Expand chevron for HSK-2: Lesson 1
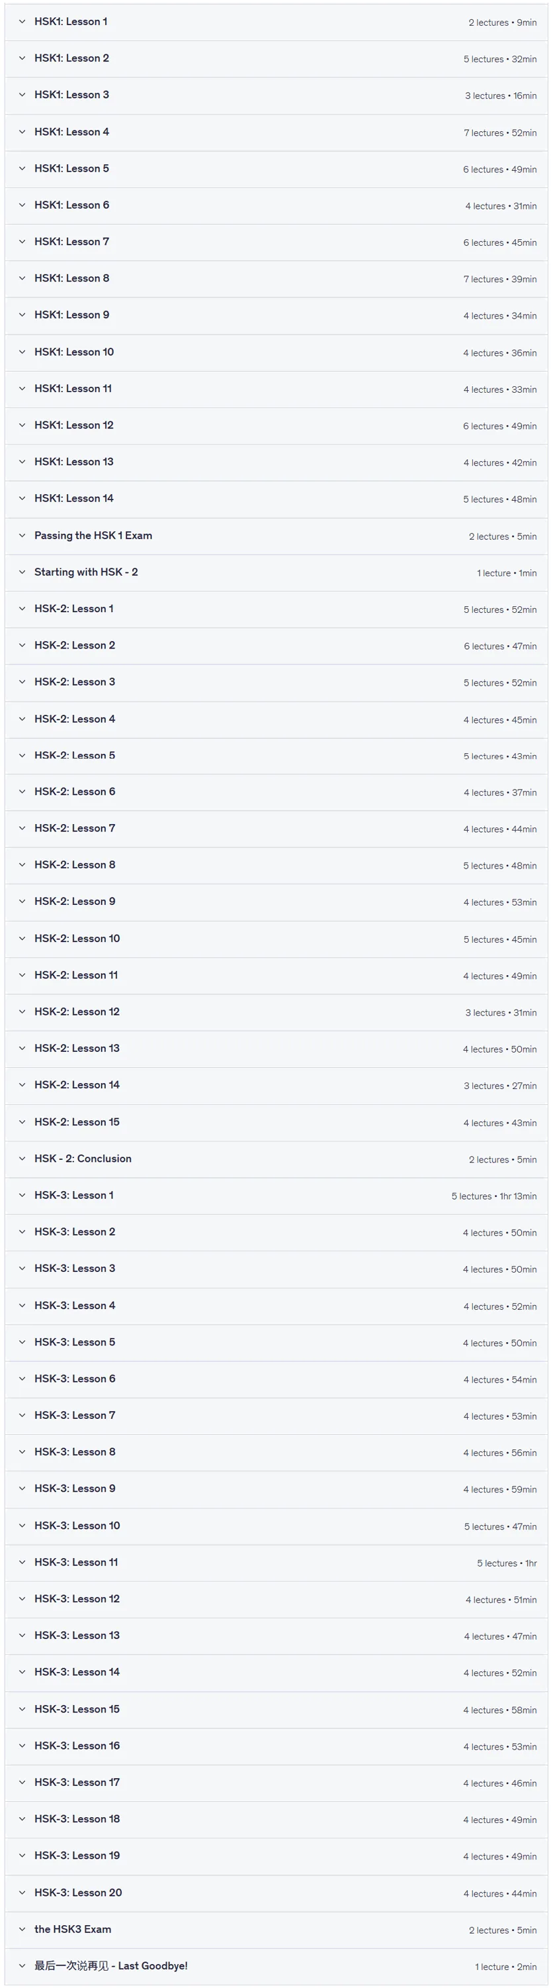 [x=22, y=609]
